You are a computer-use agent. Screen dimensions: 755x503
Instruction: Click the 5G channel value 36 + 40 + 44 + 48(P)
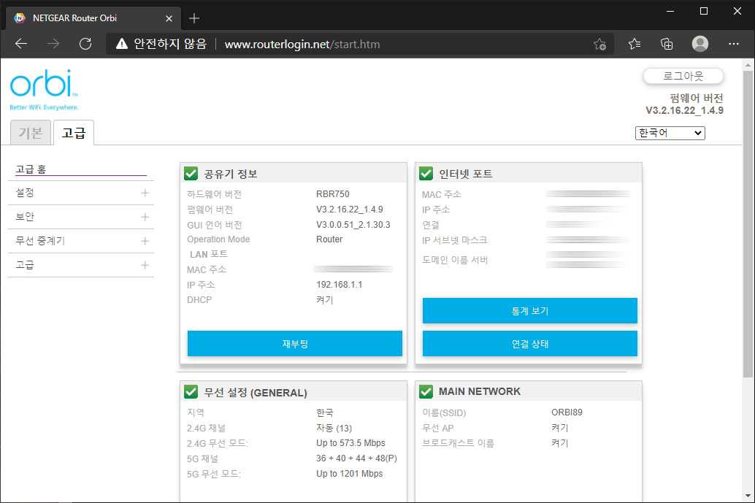(356, 458)
